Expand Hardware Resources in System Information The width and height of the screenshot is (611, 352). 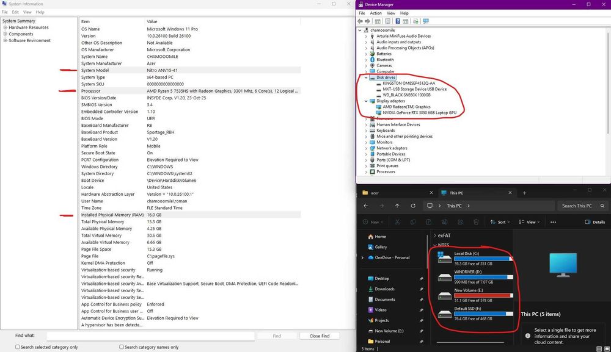coord(5,27)
